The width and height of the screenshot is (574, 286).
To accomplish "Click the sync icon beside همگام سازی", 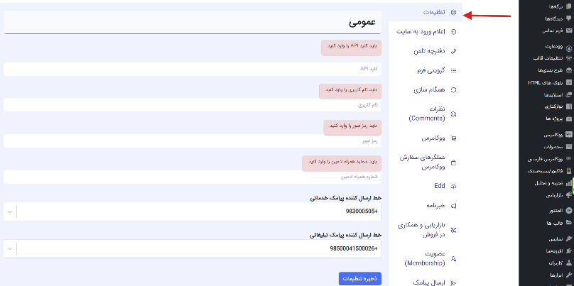I will (454, 90).
